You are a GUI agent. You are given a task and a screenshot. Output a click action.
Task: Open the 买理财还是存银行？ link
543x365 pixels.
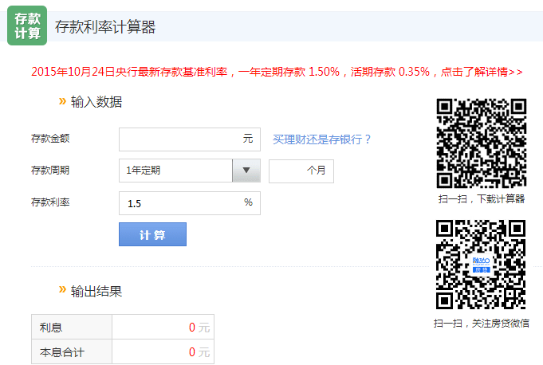[321, 139]
